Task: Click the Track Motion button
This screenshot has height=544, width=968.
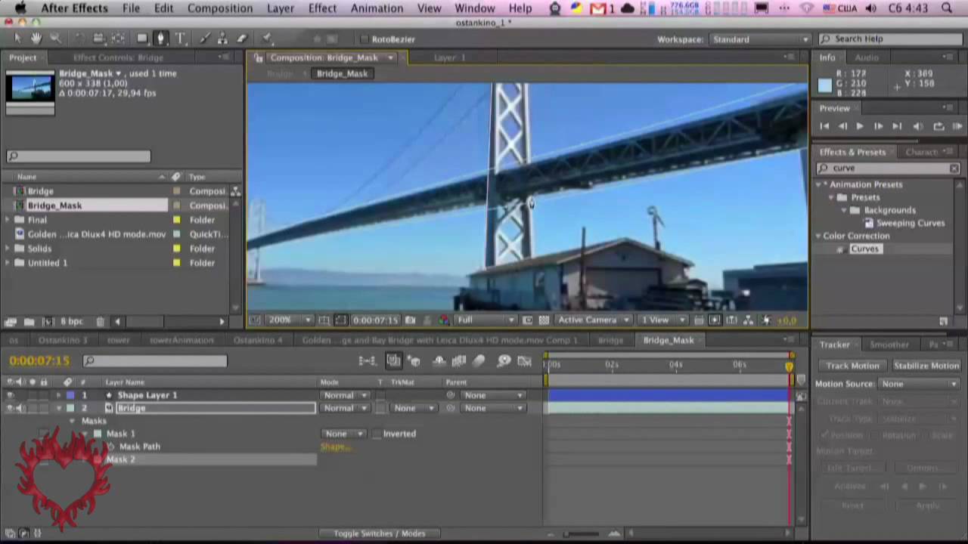Action: tap(852, 366)
